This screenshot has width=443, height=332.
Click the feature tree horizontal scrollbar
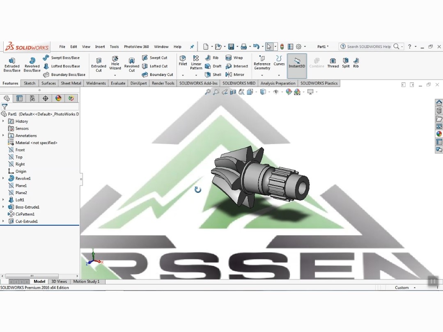tap(32, 276)
